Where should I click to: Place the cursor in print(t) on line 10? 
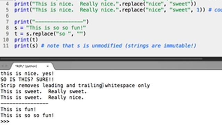[x=26, y=40]
